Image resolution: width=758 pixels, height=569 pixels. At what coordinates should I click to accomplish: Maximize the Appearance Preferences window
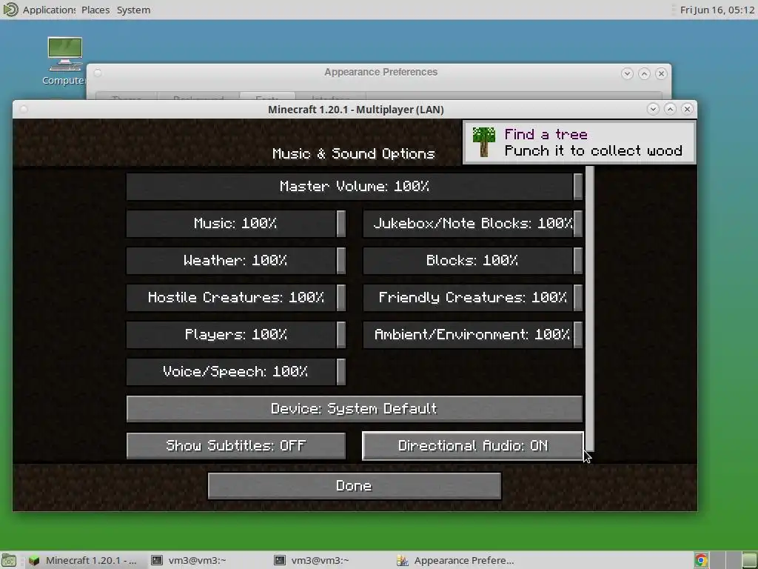pyautogui.click(x=644, y=73)
